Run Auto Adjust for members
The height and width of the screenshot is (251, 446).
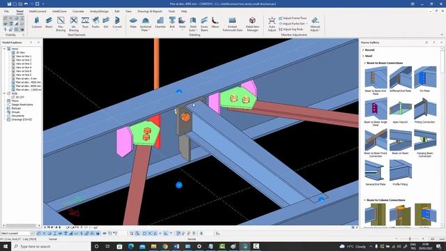point(272,24)
